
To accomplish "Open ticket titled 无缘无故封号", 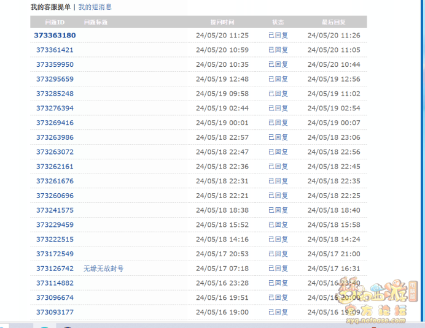I will [x=103, y=269].
